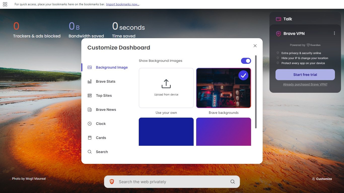Click Extra privacy & security online text
Screen dimensions: 344x193
[301, 53]
